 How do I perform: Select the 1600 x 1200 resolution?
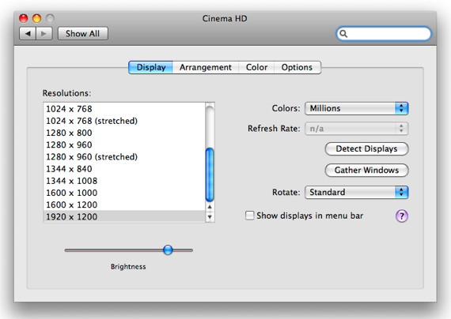[x=124, y=205]
